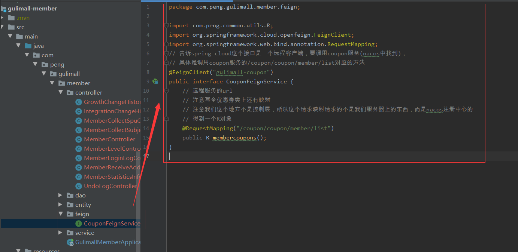Image resolution: width=518 pixels, height=252 pixels.
Task: Select the gulimall-member project root
Action: 33,8
